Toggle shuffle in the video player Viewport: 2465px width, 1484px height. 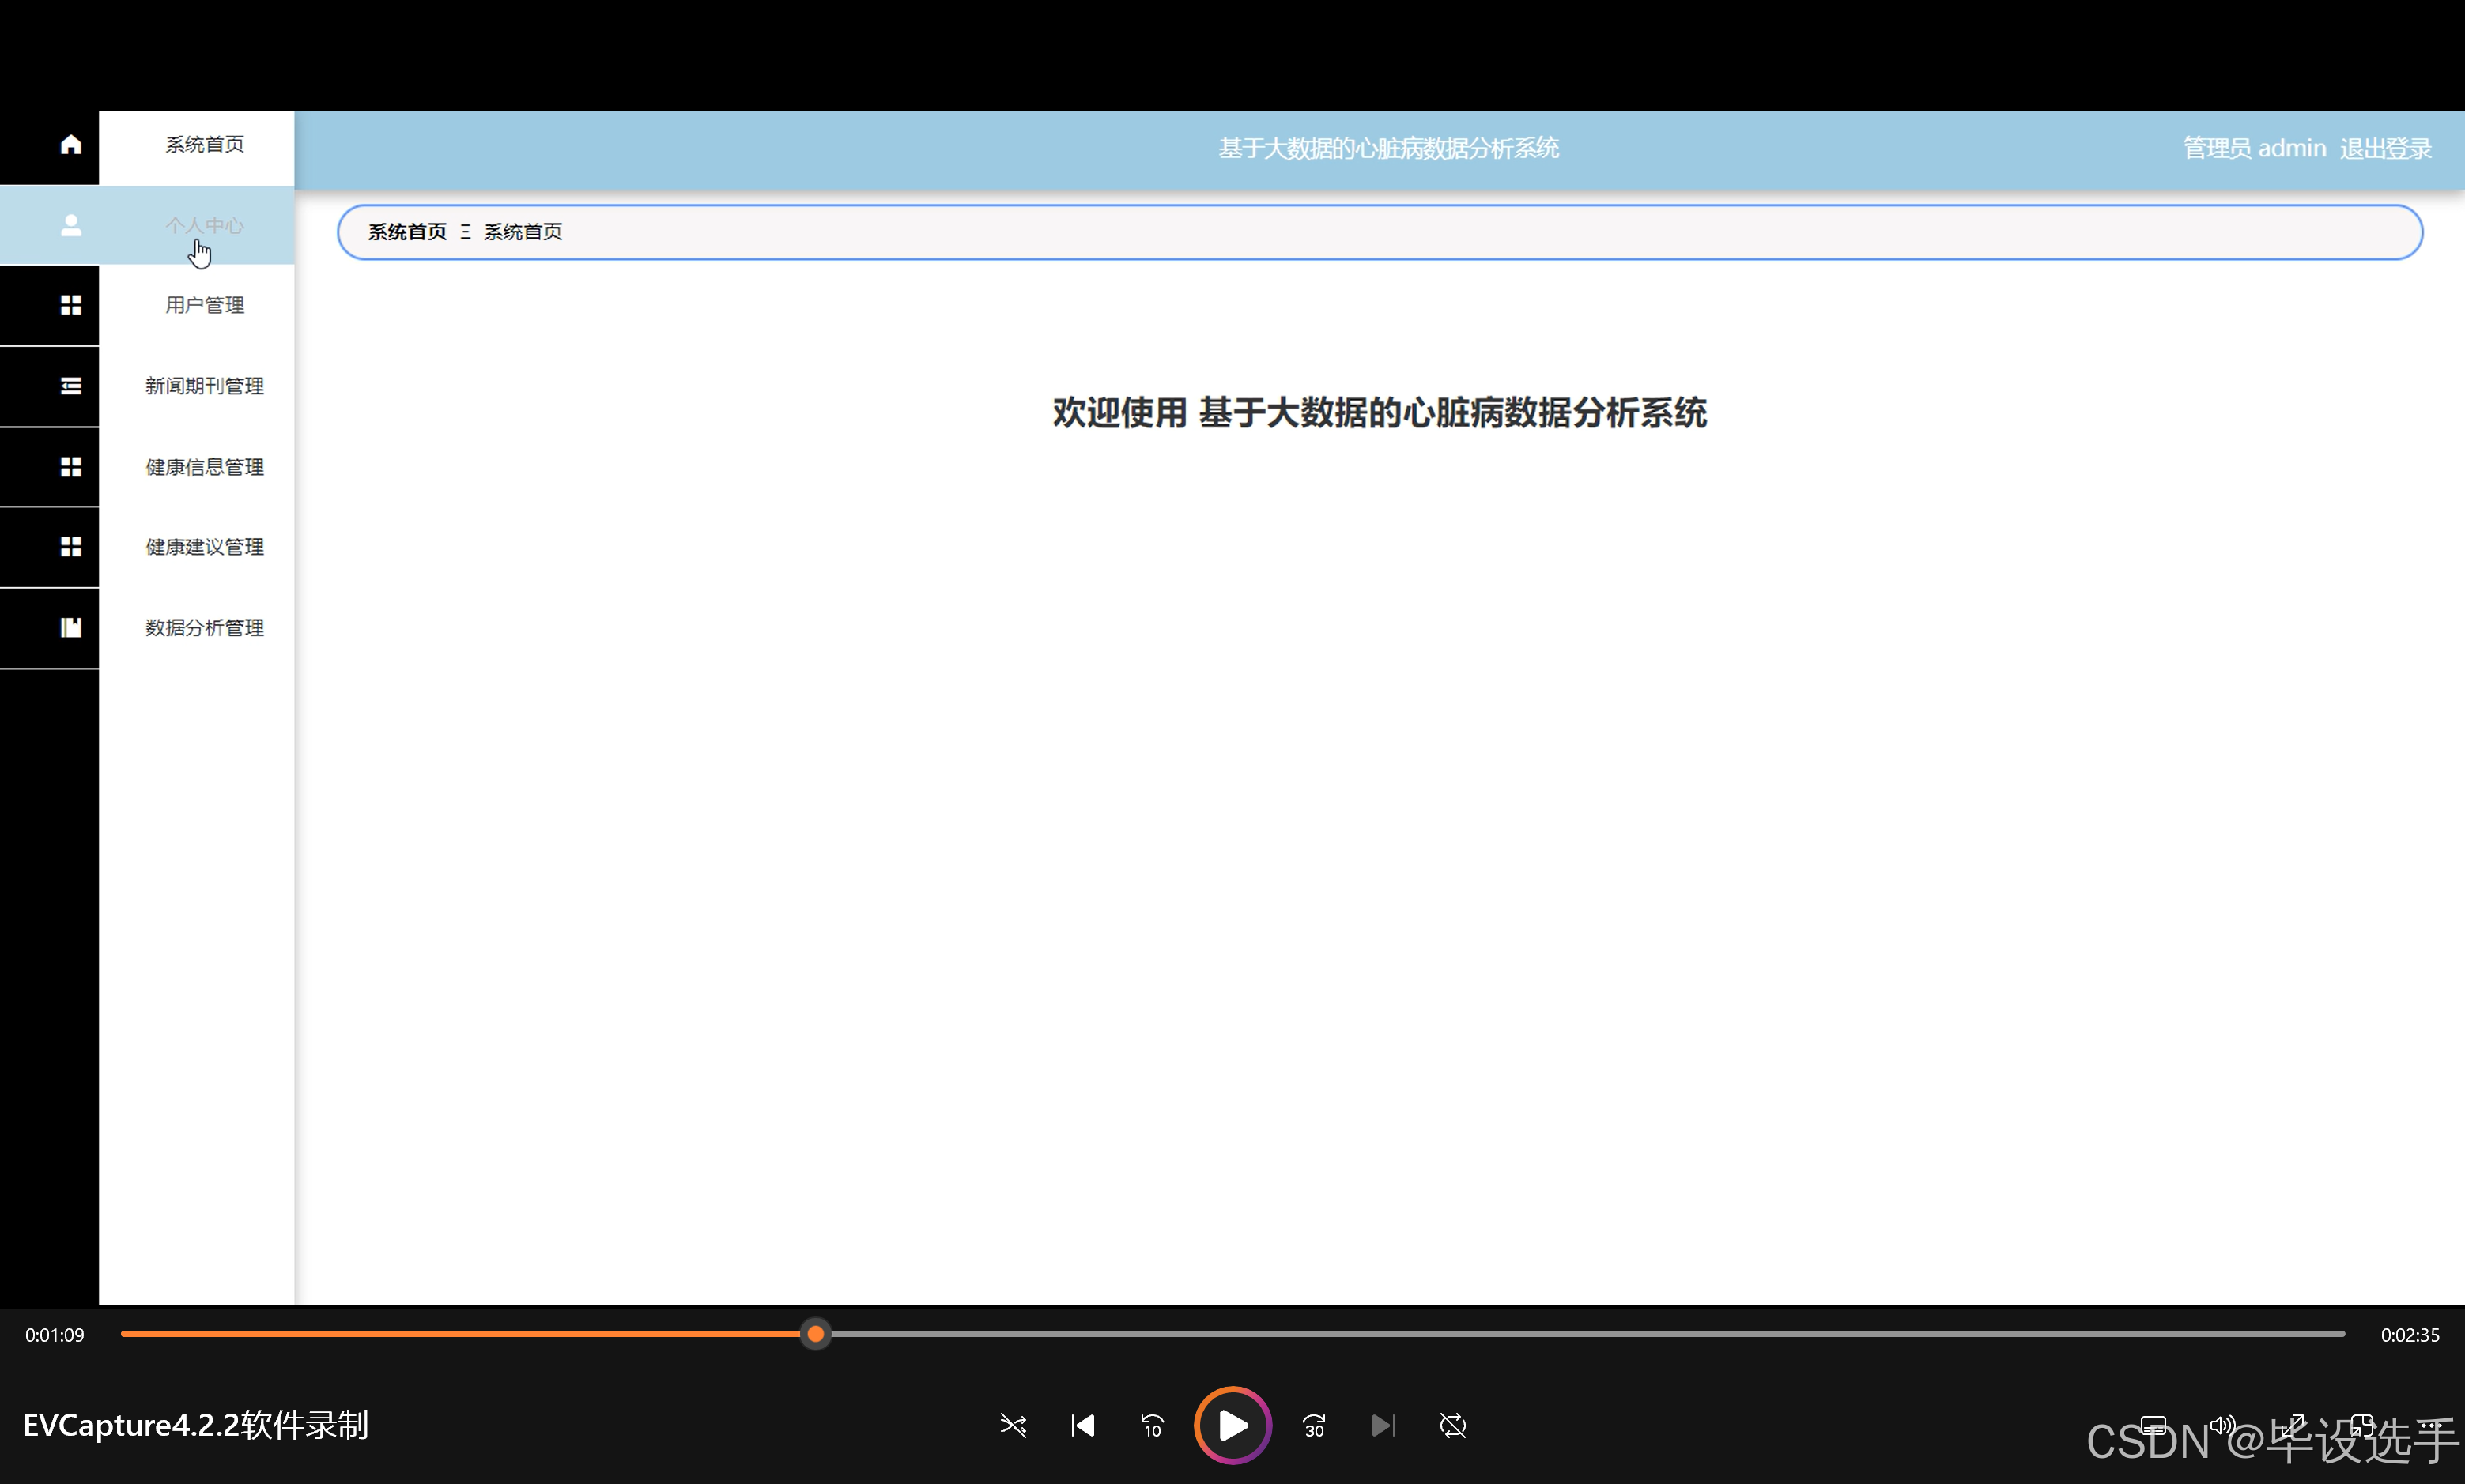pos(1013,1425)
